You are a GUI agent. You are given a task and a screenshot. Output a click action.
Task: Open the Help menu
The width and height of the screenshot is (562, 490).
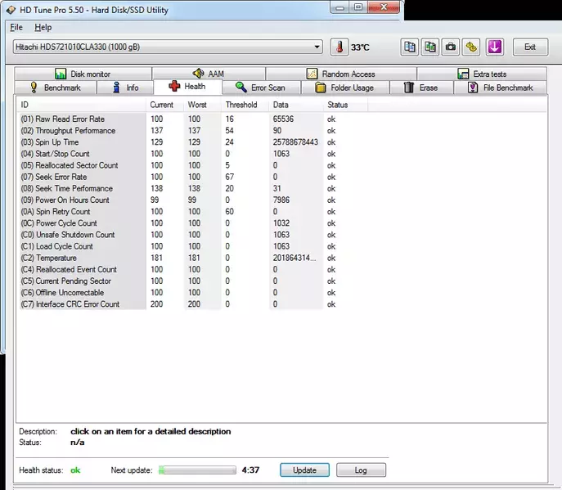43,27
